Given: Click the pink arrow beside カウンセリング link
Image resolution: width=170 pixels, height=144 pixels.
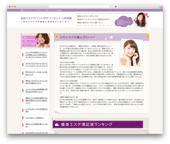Looking at the screenshot, I should (x=23, y=82).
